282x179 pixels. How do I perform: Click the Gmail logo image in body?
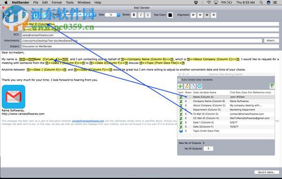[x=14, y=97]
